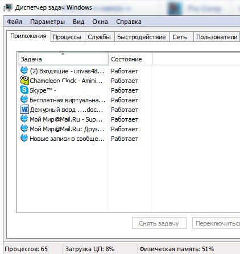Open the Справка menu

tap(129, 22)
